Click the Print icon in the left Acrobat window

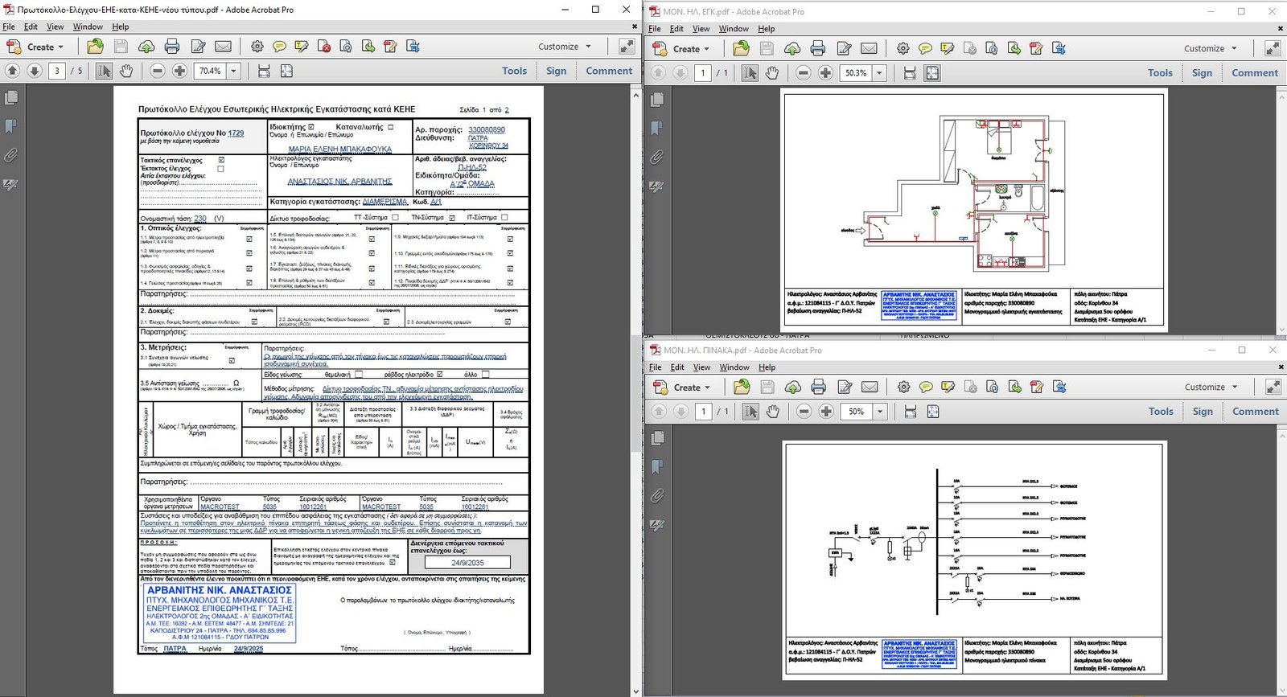(171, 47)
